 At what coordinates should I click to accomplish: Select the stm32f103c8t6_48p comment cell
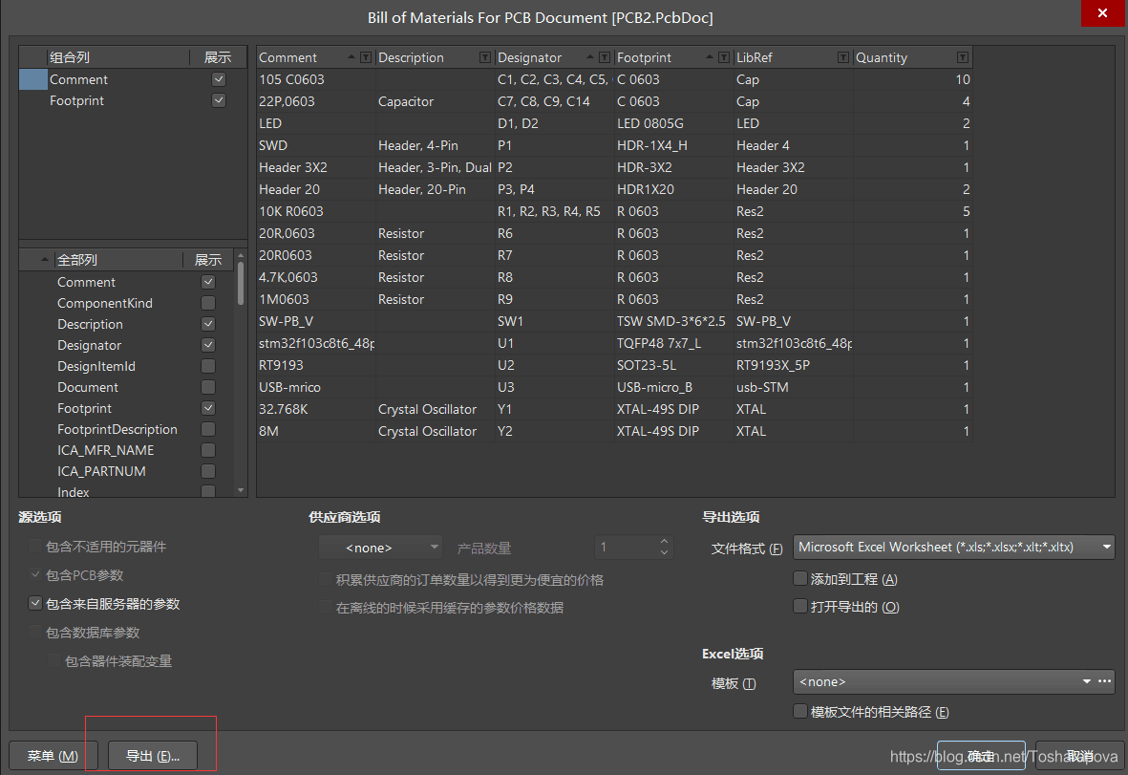coord(316,343)
